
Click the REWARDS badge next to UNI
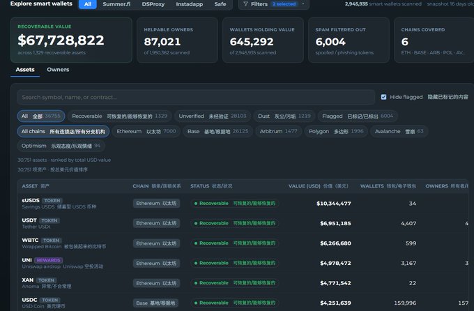[48, 260]
